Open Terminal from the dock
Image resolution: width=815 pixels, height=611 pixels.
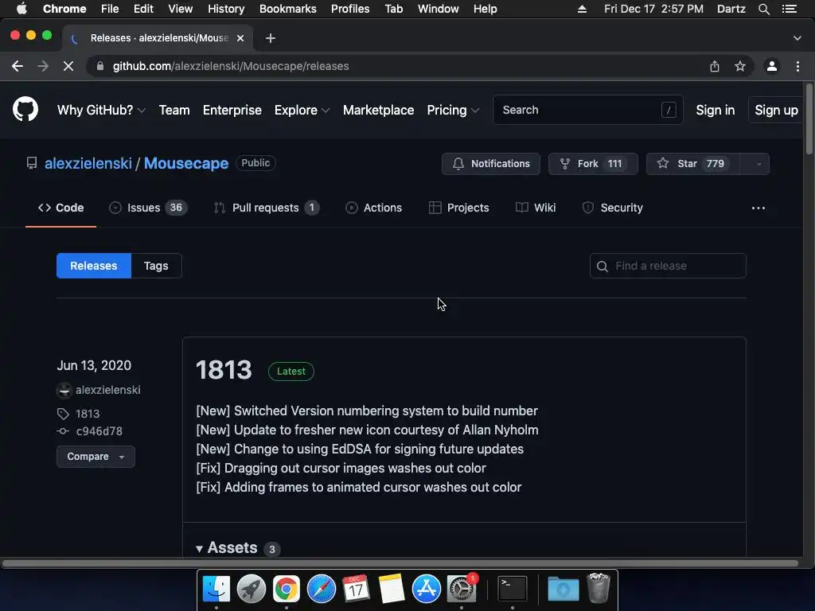[x=513, y=589]
